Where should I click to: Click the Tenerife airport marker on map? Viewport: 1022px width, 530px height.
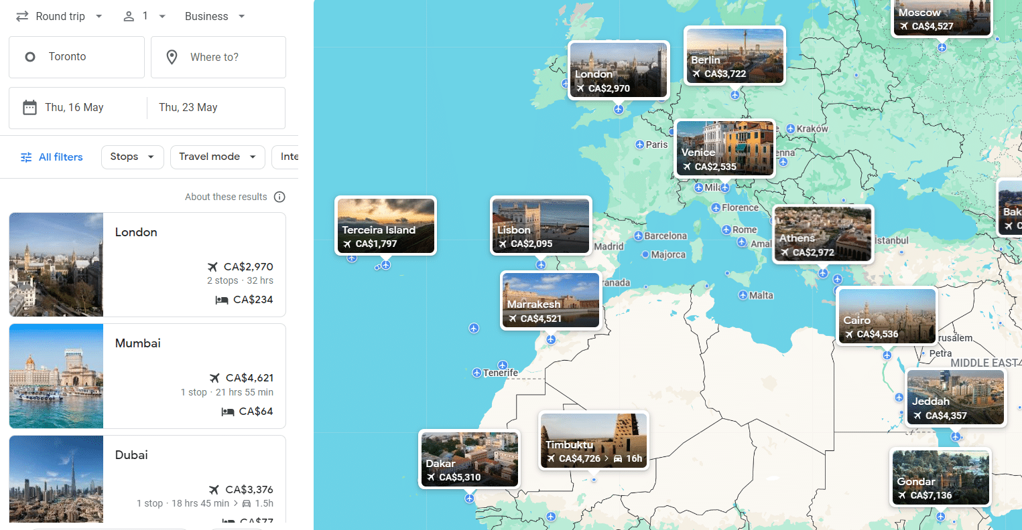pos(476,373)
